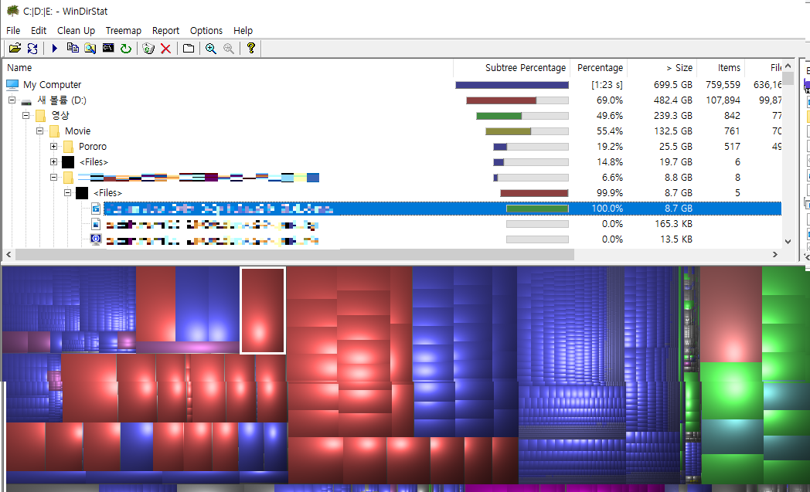Open the Treemap menu
The height and width of the screenshot is (492, 810).
124,30
